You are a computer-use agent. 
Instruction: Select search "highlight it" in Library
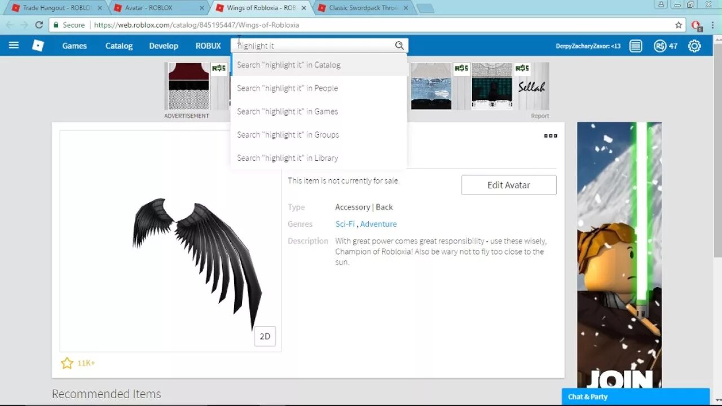point(319,158)
